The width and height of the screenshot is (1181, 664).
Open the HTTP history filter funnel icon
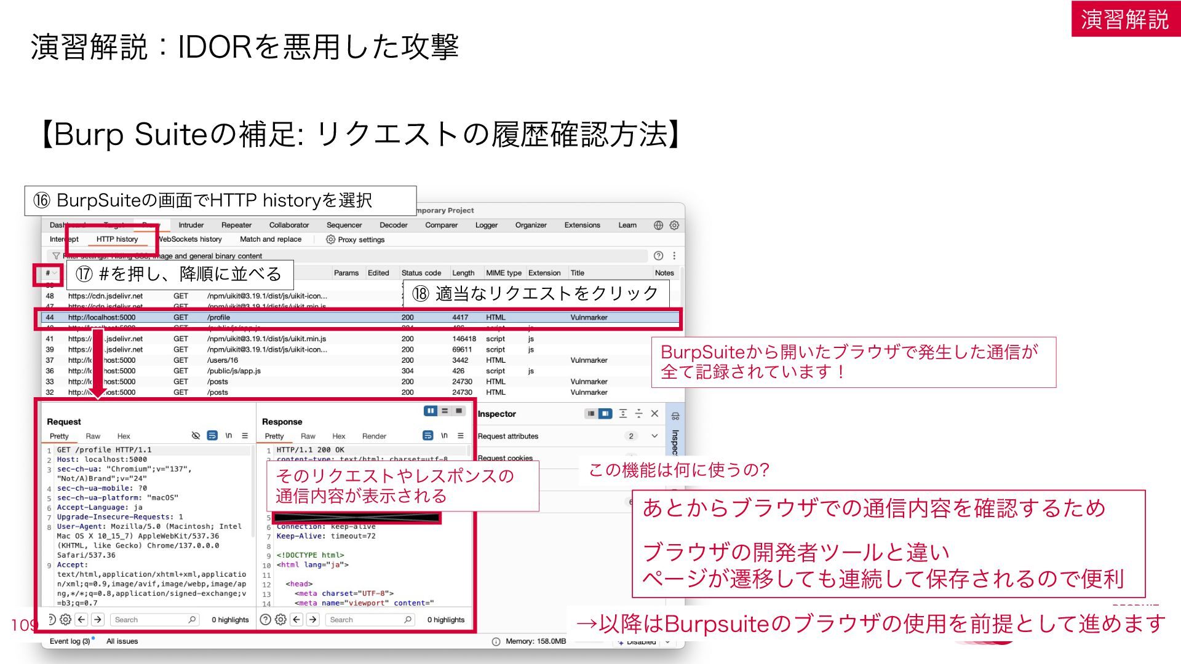click(x=56, y=256)
